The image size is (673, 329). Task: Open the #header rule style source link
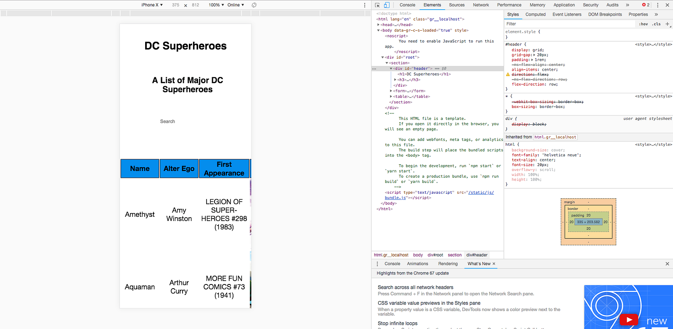(653, 44)
